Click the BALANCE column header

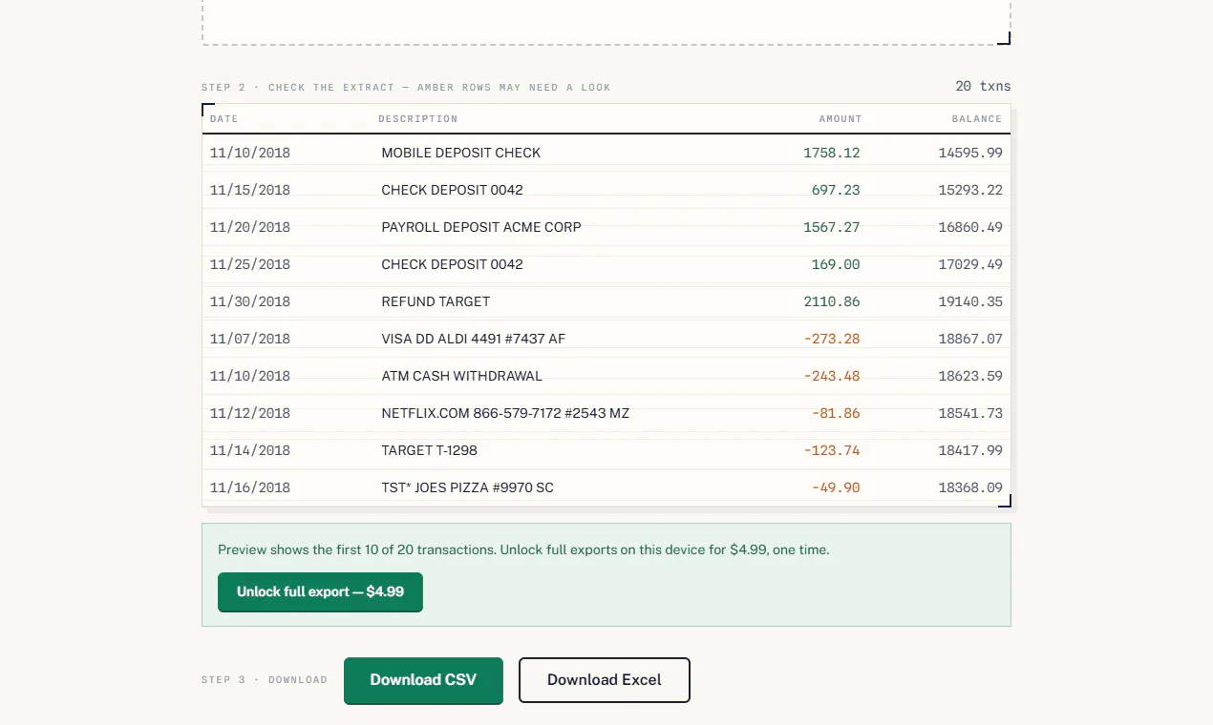(x=977, y=119)
